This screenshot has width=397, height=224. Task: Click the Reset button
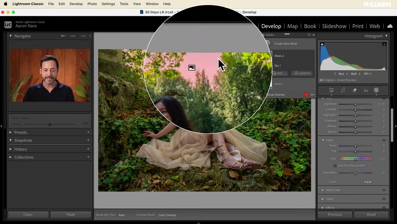point(371,215)
